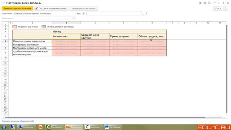
Task: Select Объем продаж cell of Лакокрасочные материалы row
Action: (x=152, y=41)
